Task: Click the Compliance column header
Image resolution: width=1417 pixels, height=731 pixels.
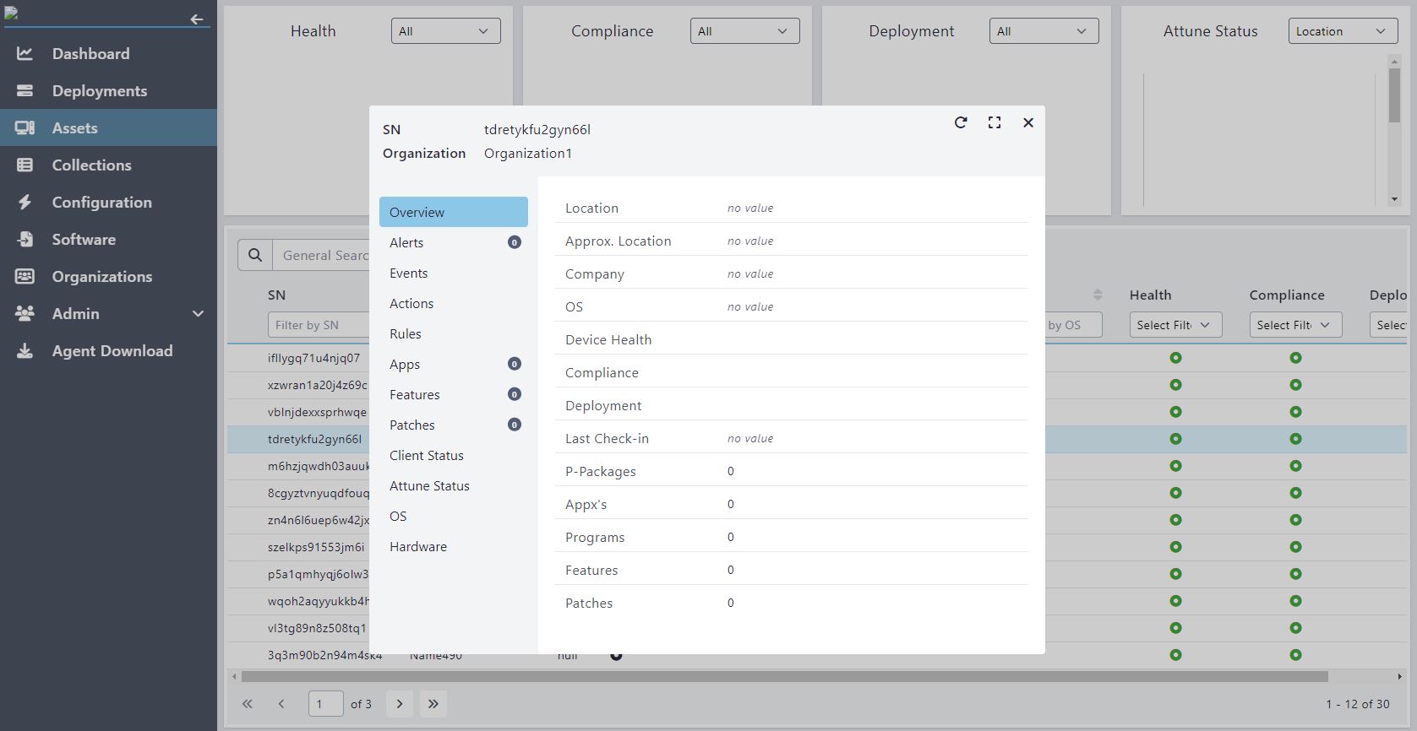Action: point(1287,295)
